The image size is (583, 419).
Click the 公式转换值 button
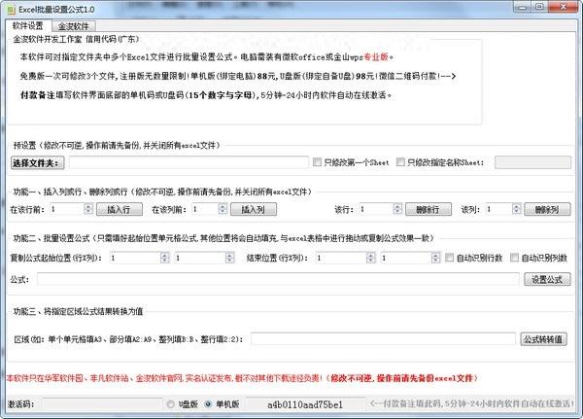click(544, 339)
